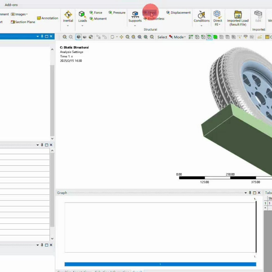Click the chart icon in toolbar

click(x=259, y=37)
